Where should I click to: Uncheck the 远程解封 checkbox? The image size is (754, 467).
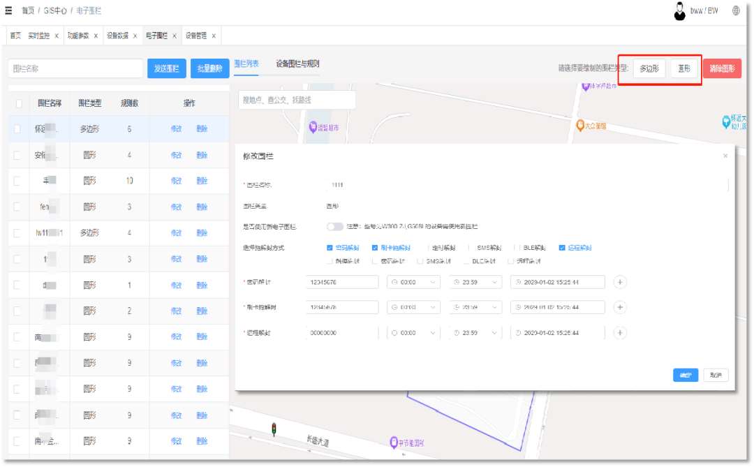pyautogui.click(x=561, y=248)
